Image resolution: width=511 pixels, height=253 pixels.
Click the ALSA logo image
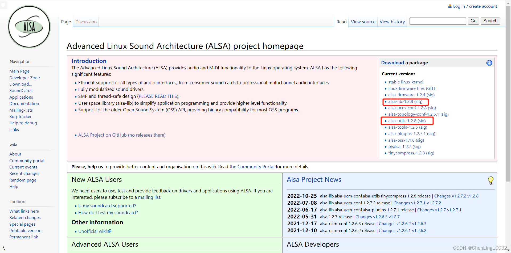pyautogui.click(x=29, y=27)
